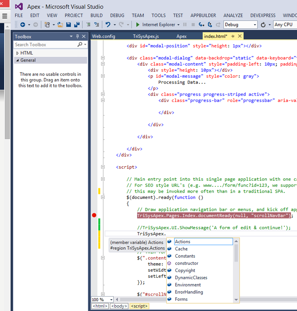The image size is (297, 311).
Task: Click the hamburger menu icon at left edge
Action: 5,16
